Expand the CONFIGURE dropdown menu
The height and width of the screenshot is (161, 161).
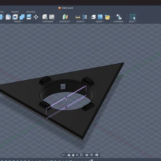pyautogui.click(x=48, y=22)
